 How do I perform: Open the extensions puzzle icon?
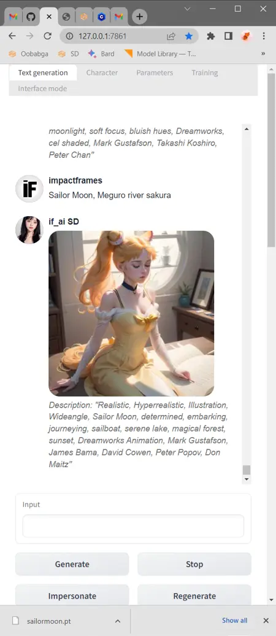[211, 36]
